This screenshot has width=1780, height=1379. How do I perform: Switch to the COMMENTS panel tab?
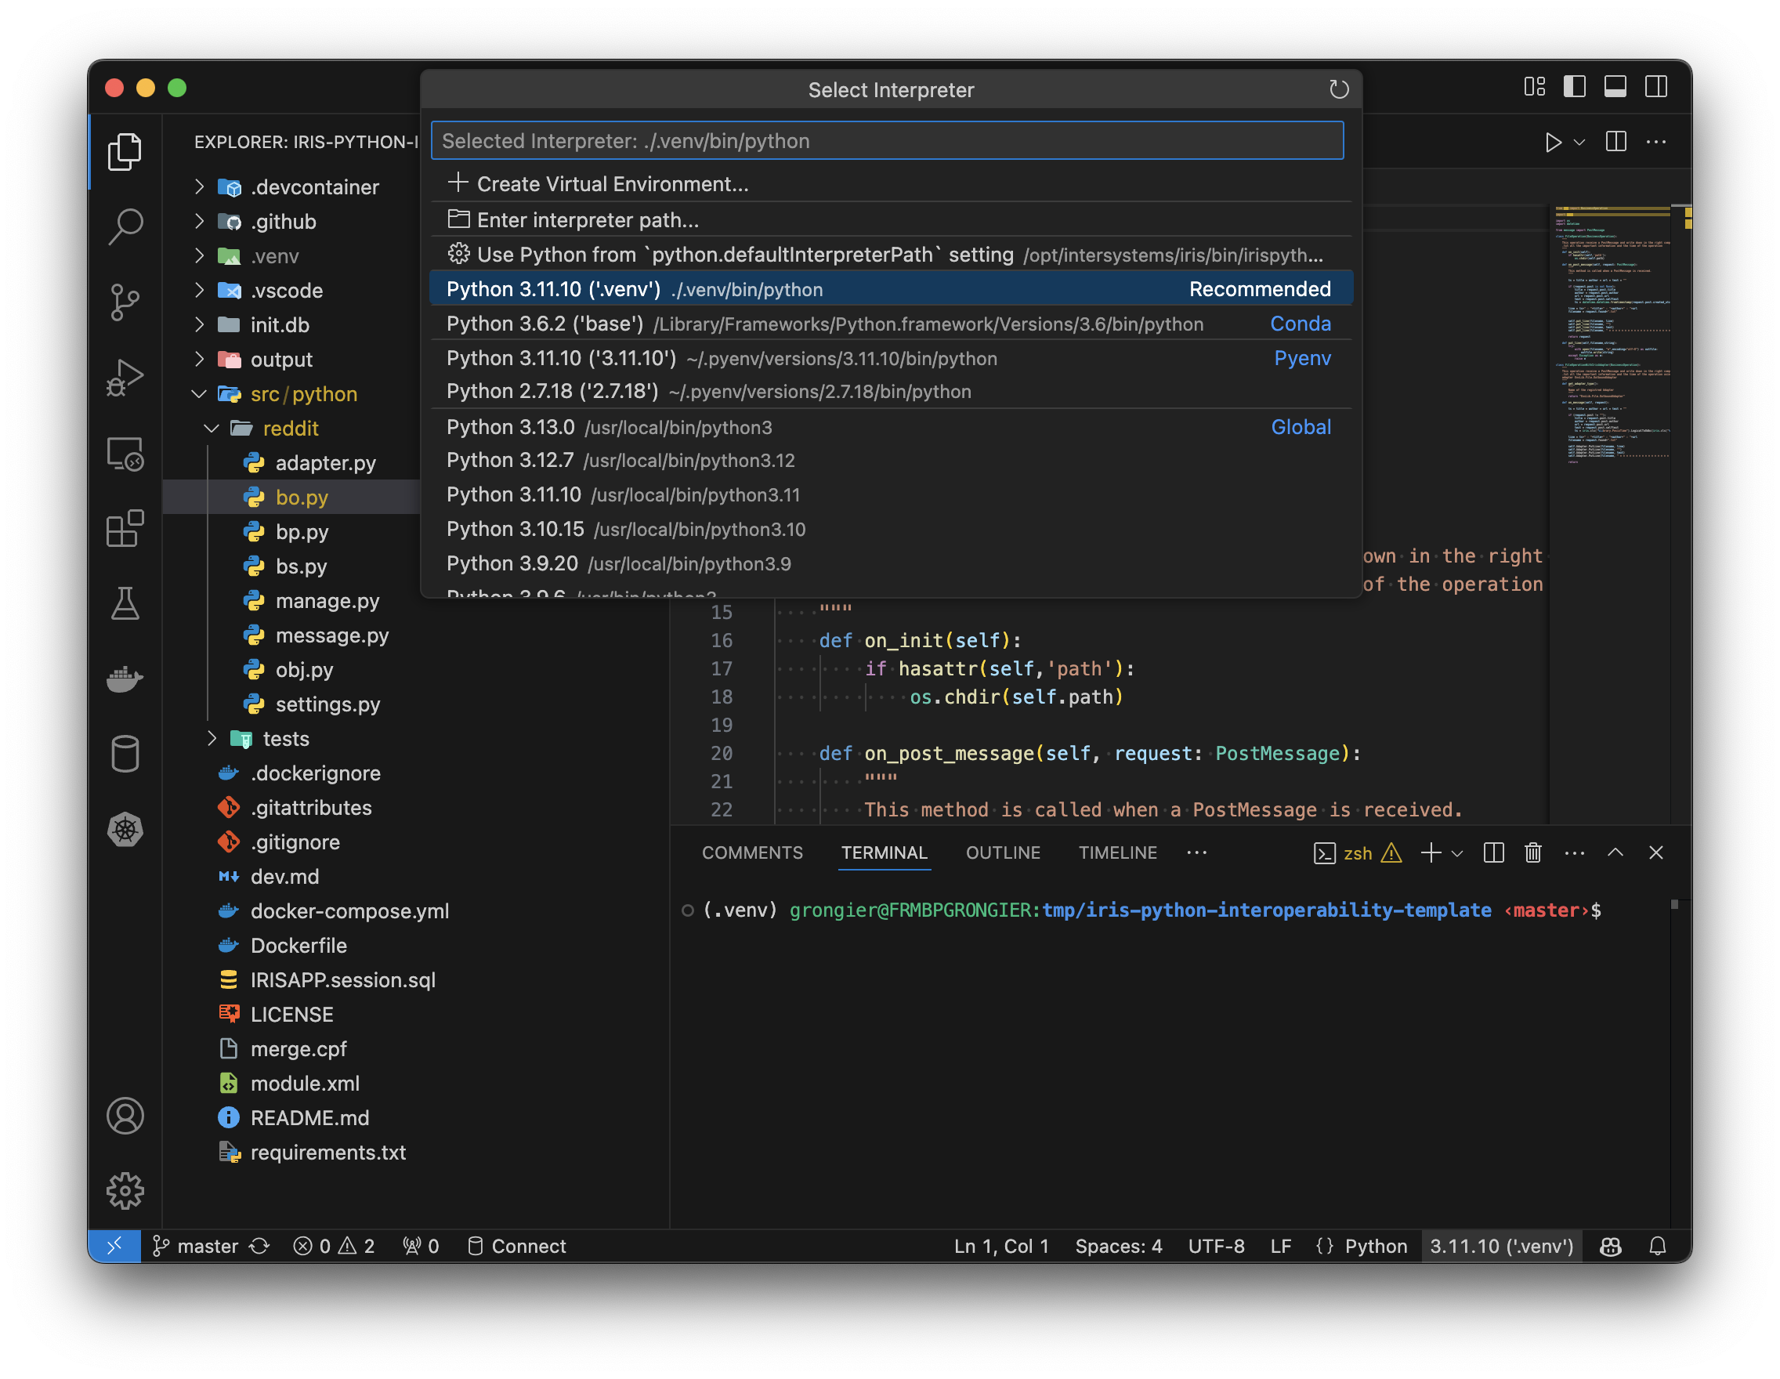(x=751, y=852)
